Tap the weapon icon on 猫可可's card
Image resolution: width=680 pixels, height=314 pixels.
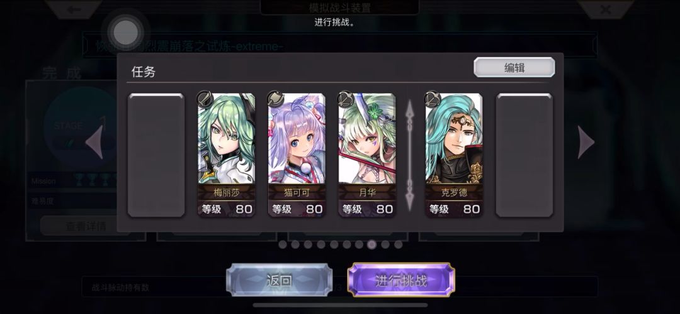pyautogui.click(x=275, y=99)
